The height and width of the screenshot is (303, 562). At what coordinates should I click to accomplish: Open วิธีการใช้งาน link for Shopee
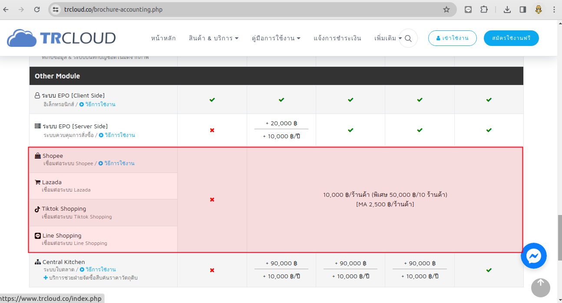pyautogui.click(x=116, y=163)
